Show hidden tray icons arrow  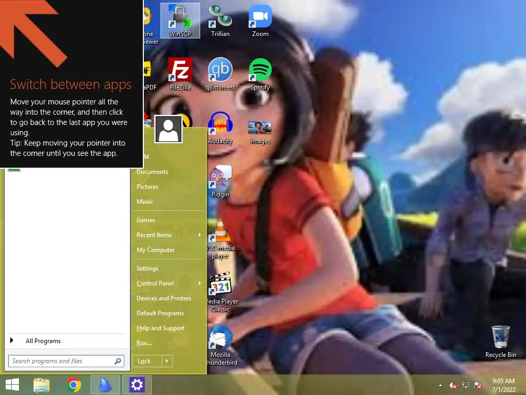440,385
